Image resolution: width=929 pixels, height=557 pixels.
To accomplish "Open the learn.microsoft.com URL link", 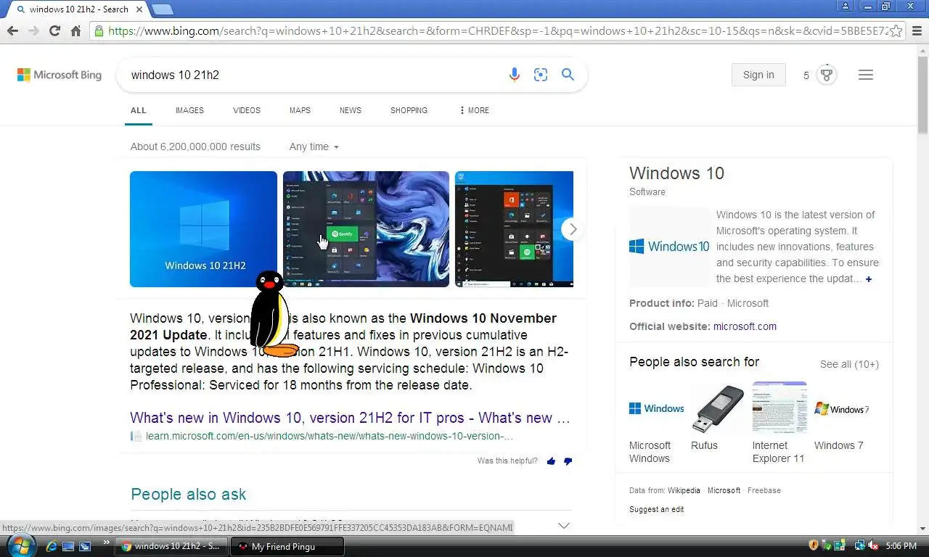I will (330, 436).
